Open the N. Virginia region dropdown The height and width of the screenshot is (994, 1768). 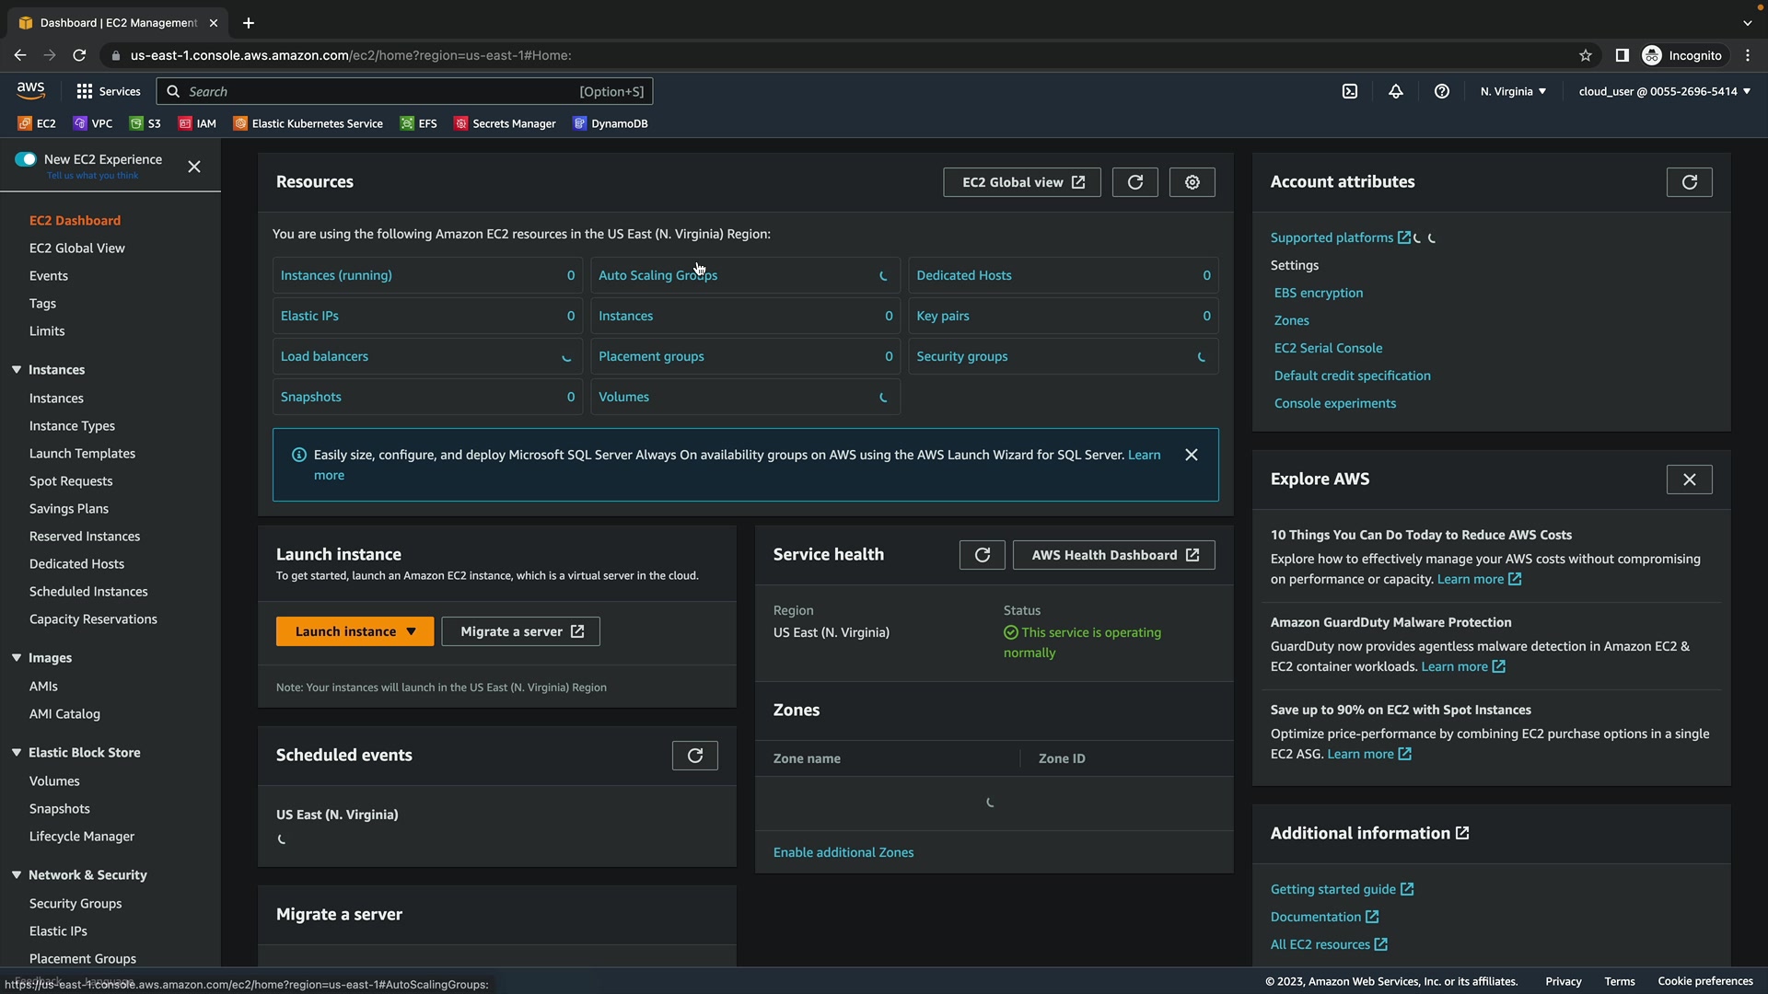(1513, 91)
